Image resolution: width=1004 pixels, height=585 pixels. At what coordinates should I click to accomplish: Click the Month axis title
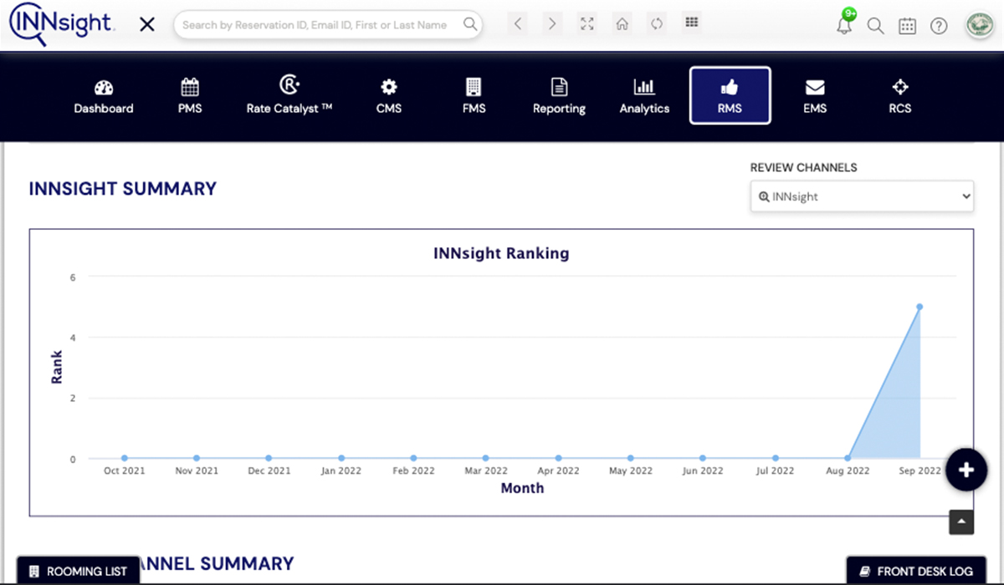pyautogui.click(x=522, y=488)
